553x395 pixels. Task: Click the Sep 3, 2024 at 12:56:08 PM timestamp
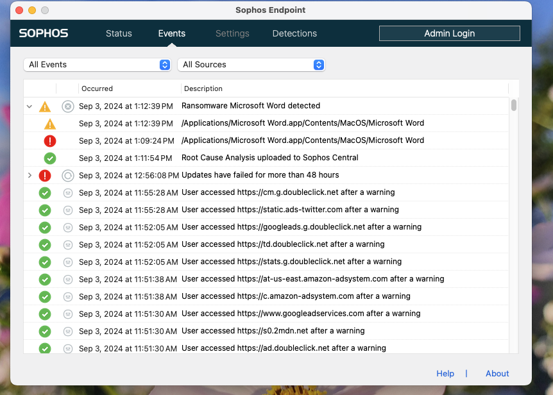click(129, 175)
